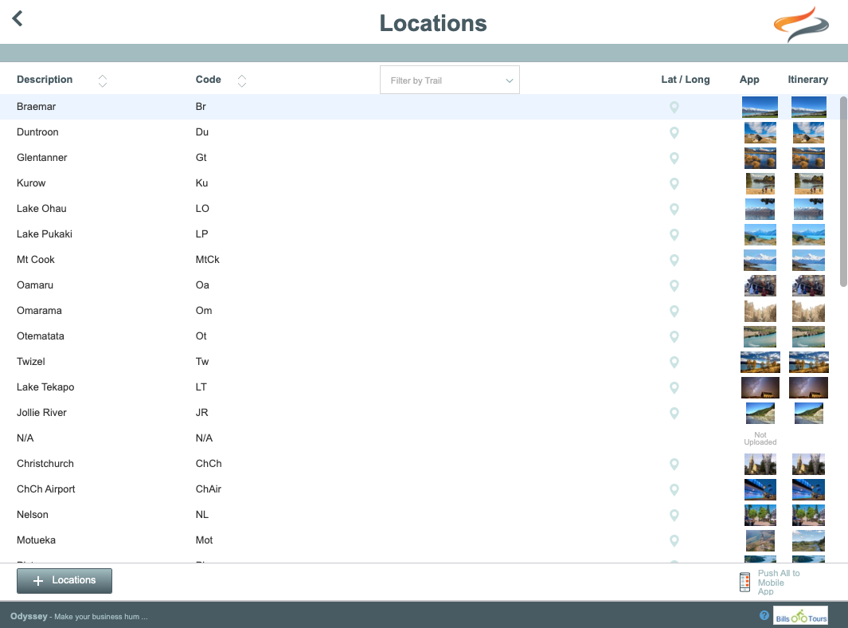
Task: Open Kurow App thumbnail
Action: click(x=760, y=183)
